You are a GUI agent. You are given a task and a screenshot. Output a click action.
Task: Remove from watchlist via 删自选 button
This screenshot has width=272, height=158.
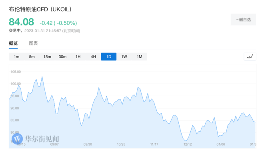(243, 20)
